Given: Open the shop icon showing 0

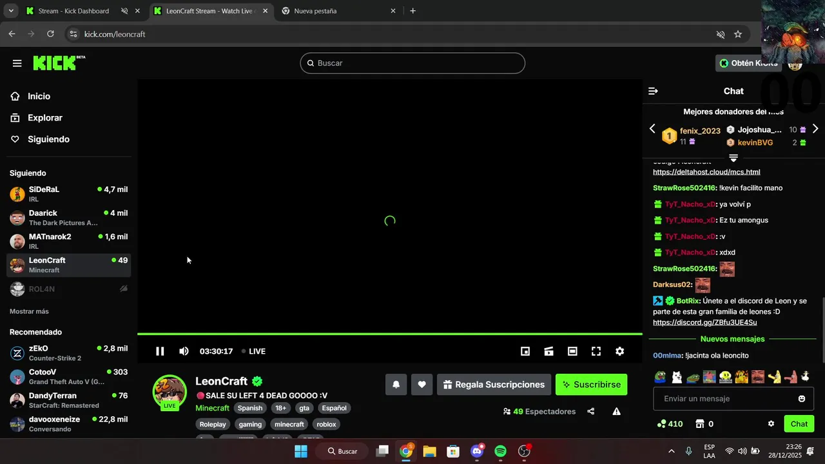Looking at the screenshot, I should tap(704, 424).
